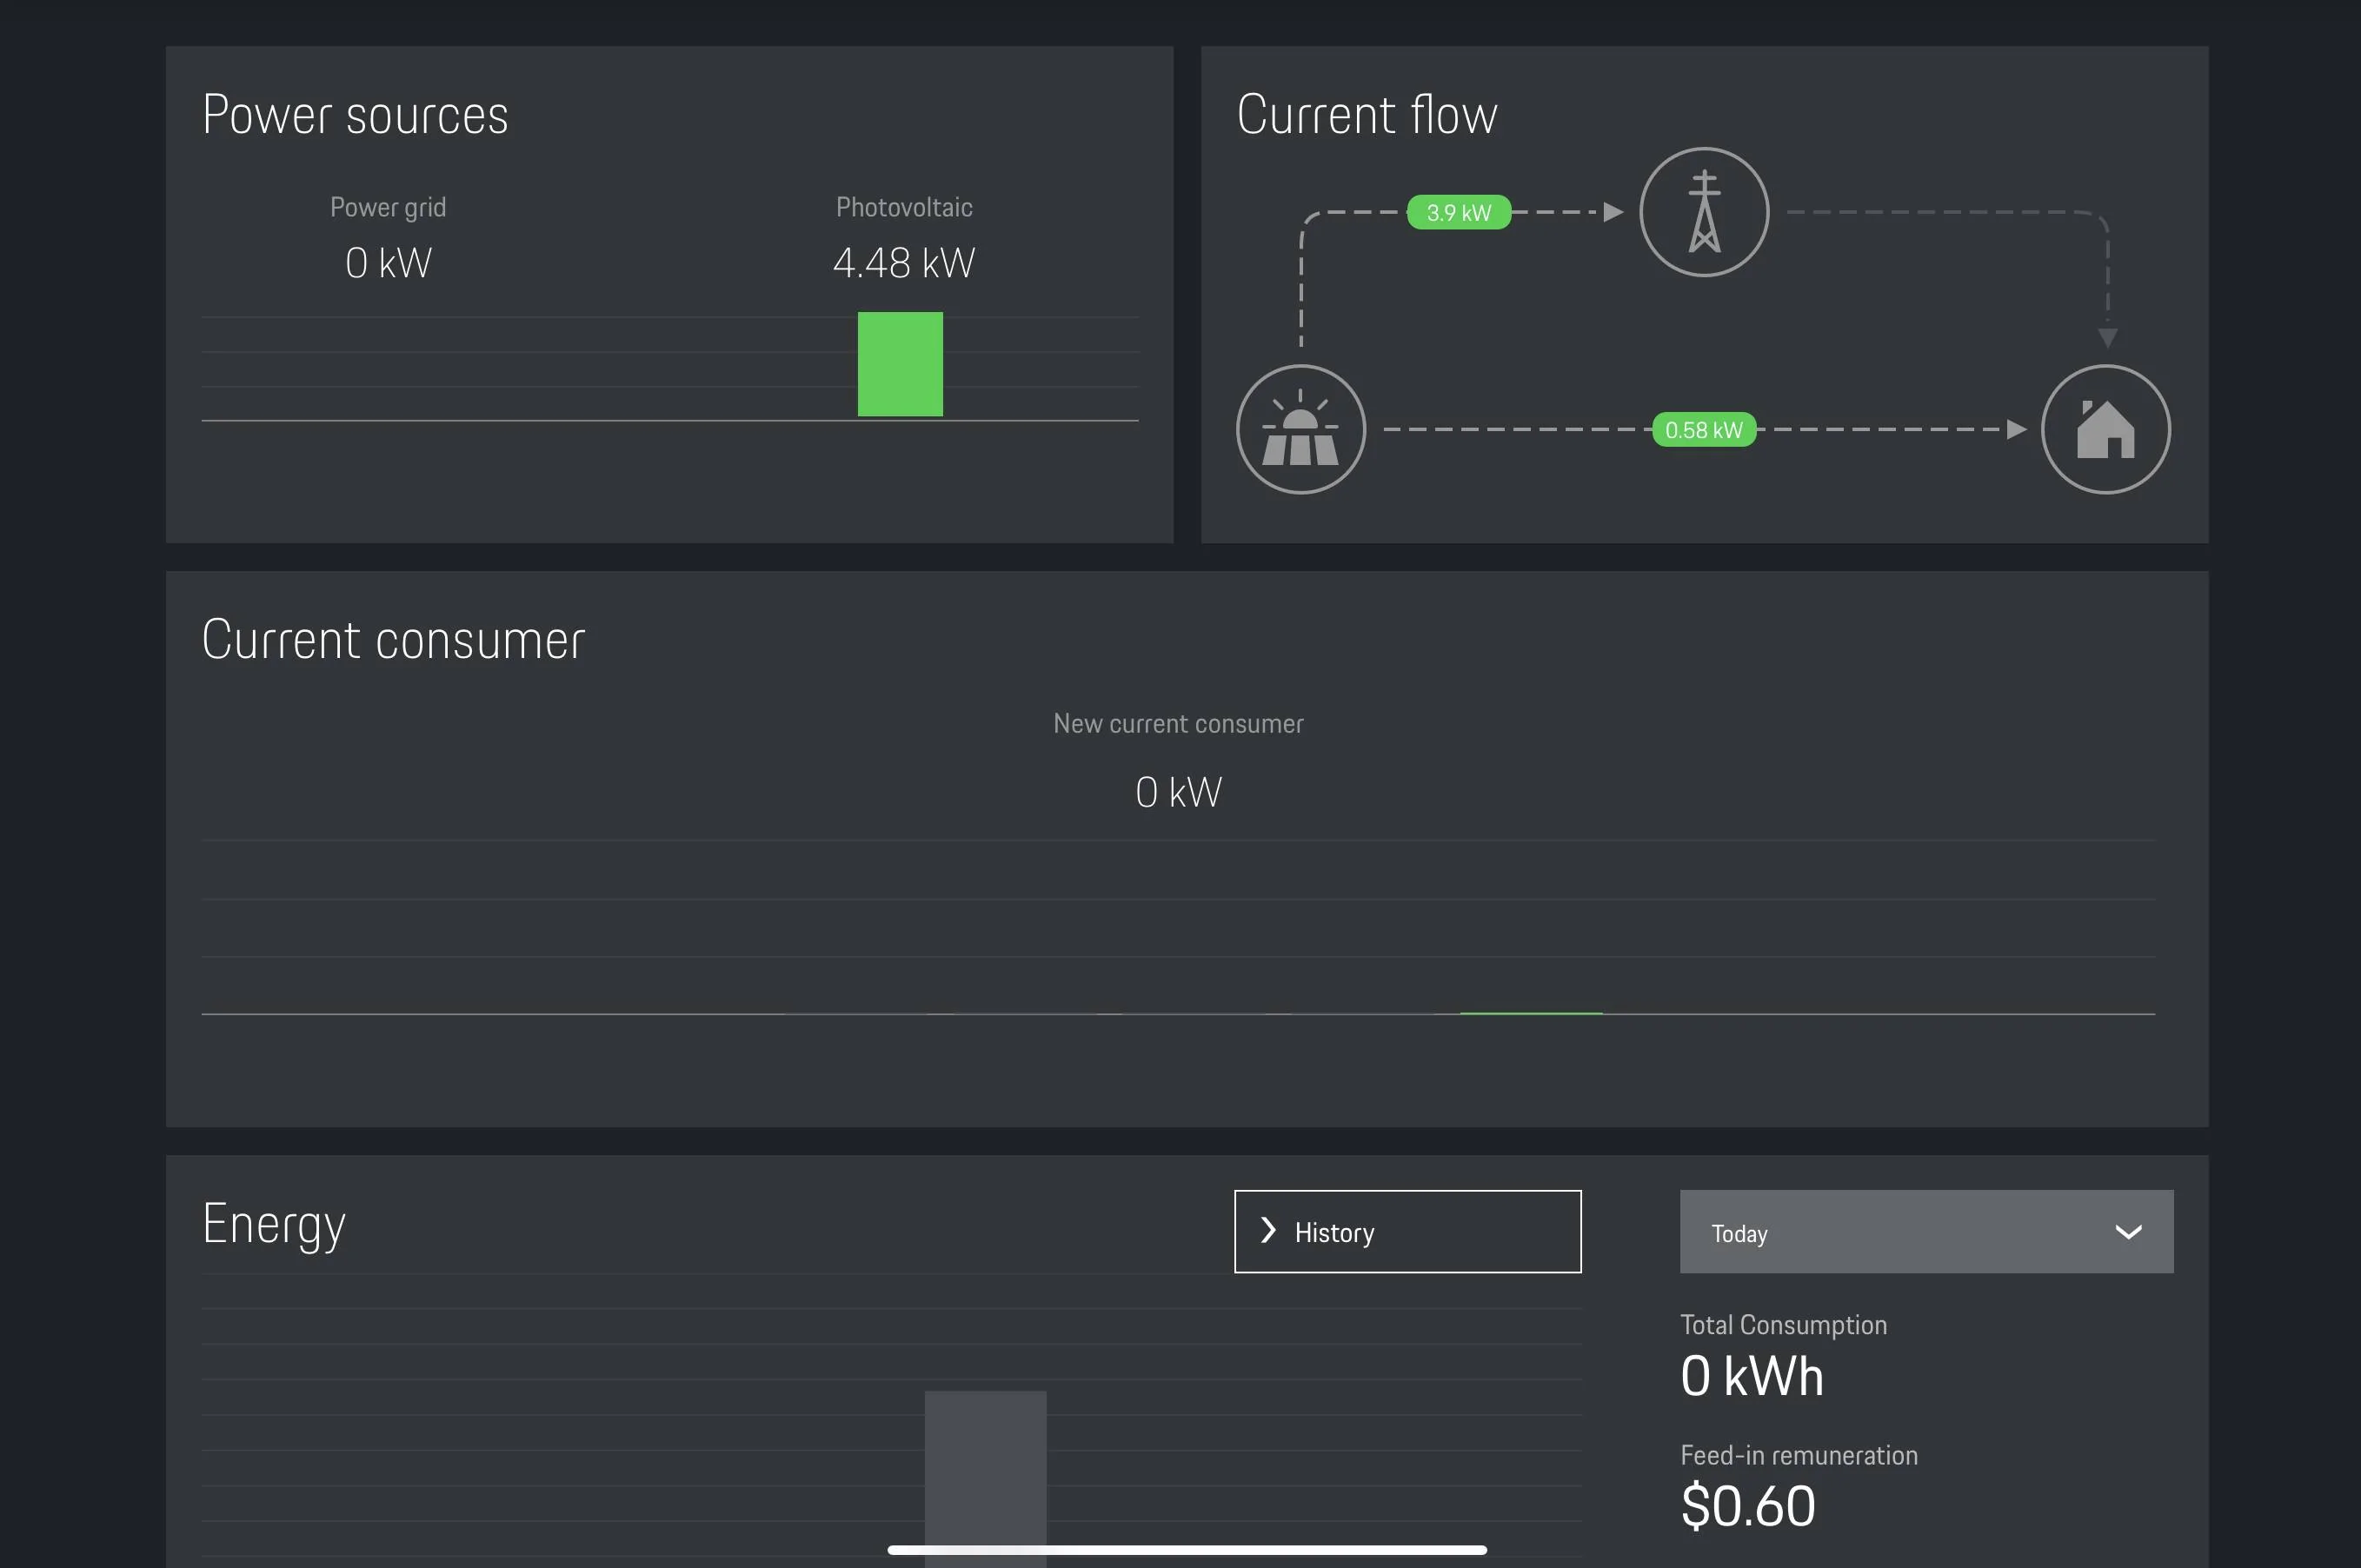Click the Photovoltaic 4.48 kW value

coord(903,263)
